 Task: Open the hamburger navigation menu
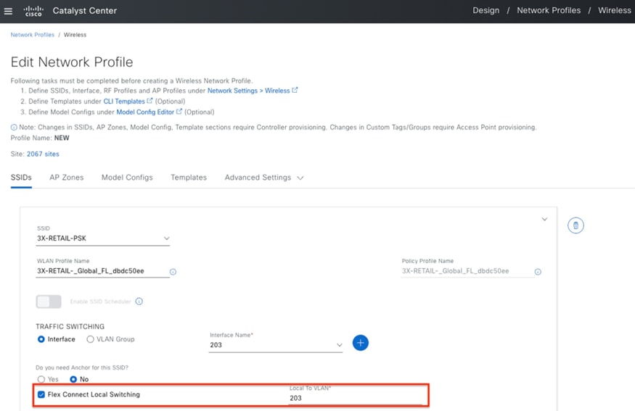9,11
